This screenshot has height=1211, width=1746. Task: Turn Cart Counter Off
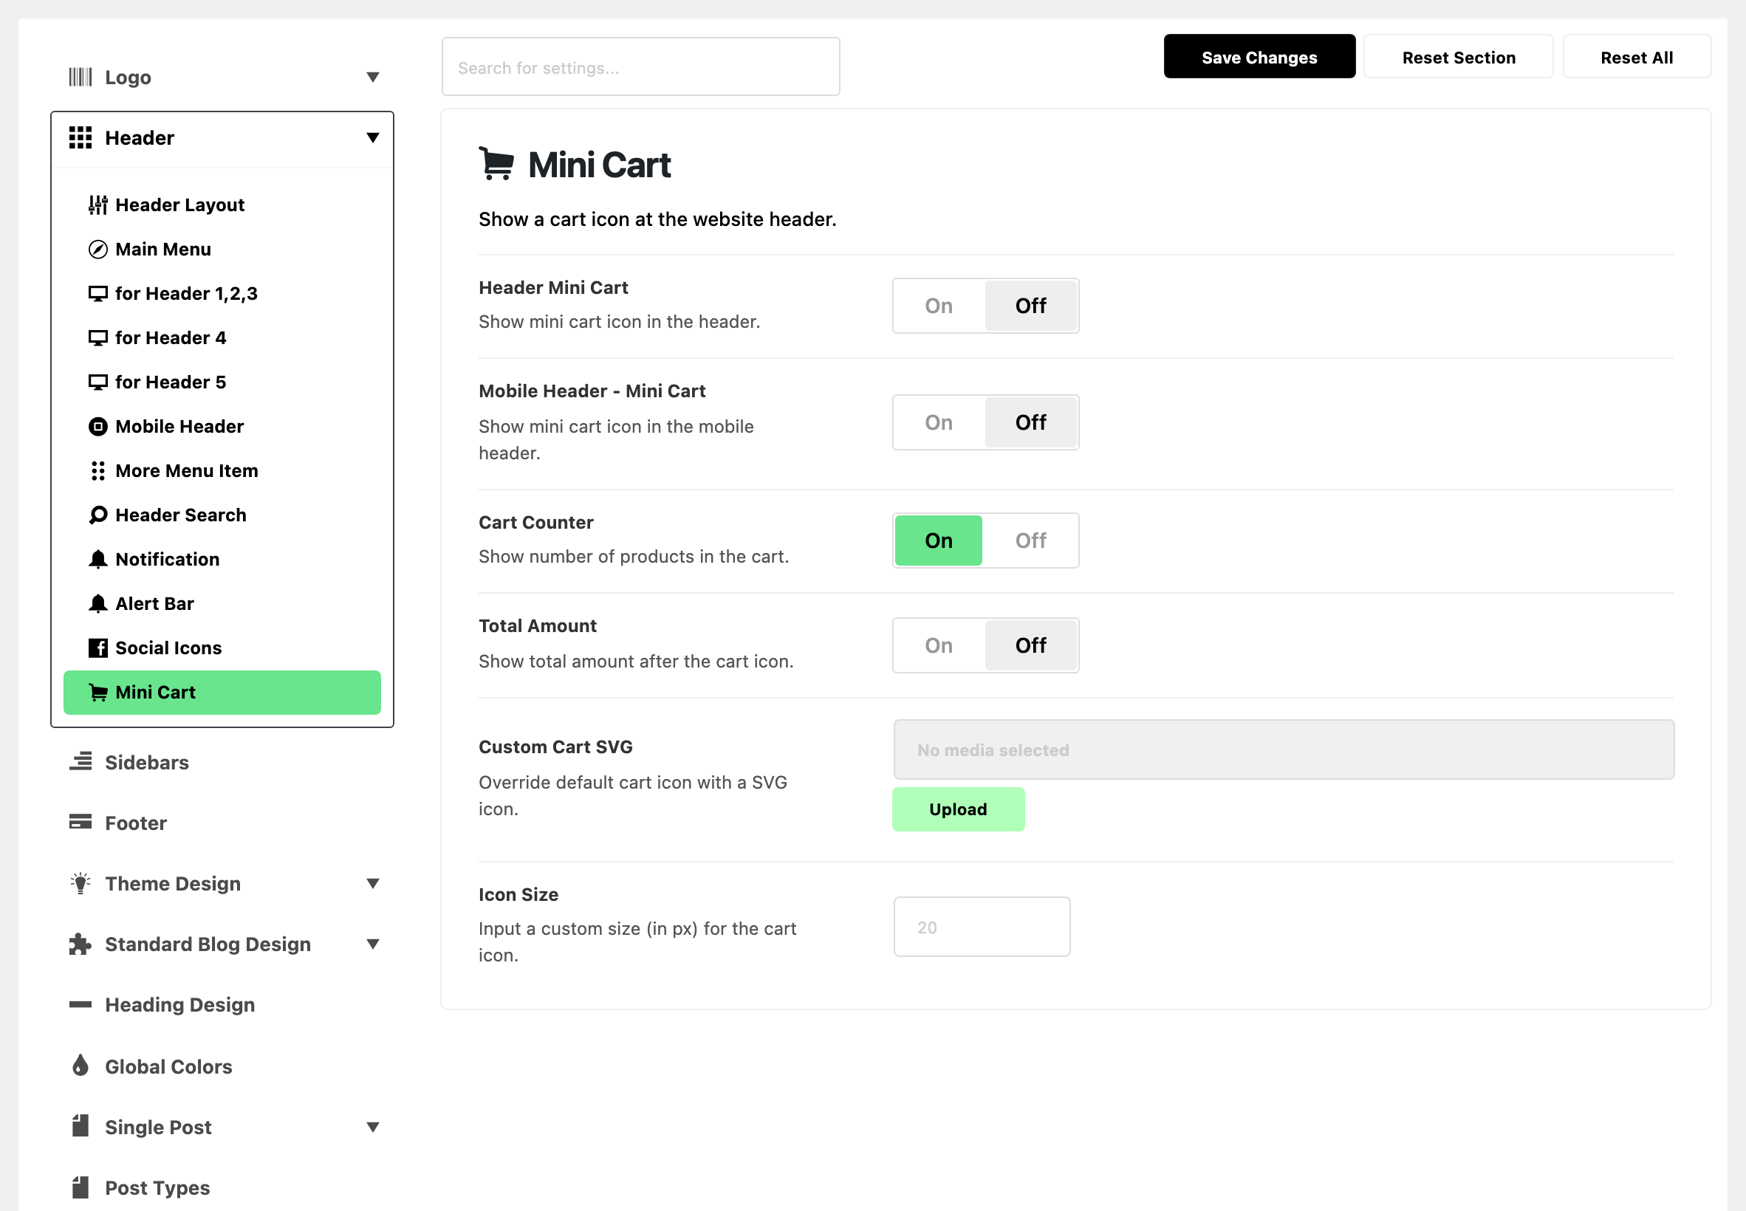[1030, 541]
